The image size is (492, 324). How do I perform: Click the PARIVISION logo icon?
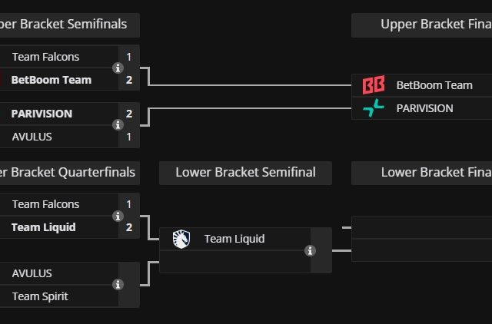tap(373, 108)
